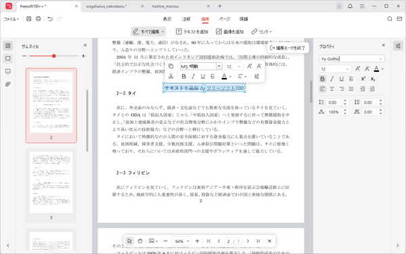Click the thumbnail size slider handle

click(54, 56)
